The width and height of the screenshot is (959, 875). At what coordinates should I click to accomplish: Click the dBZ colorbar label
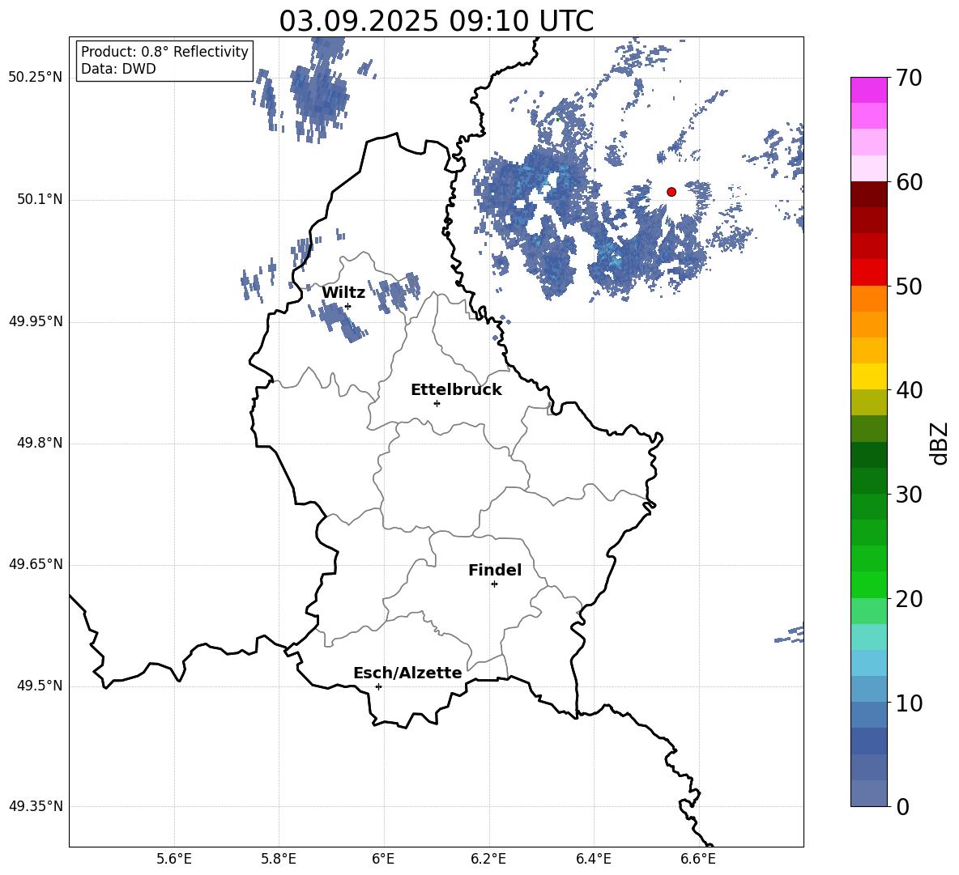(938, 443)
